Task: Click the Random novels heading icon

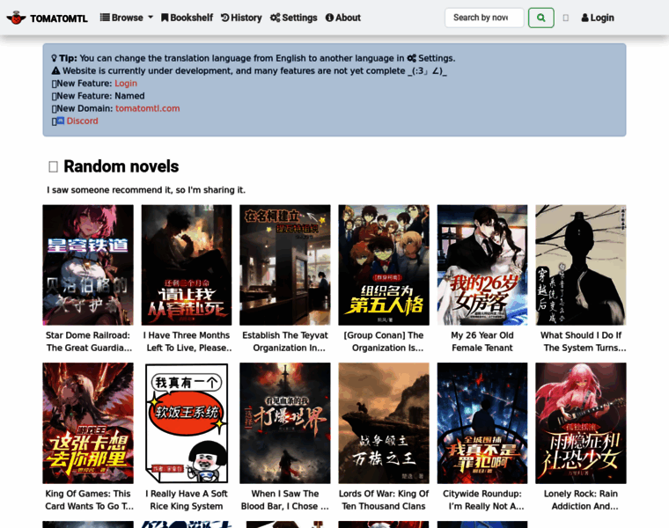Action: click(53, 166)
